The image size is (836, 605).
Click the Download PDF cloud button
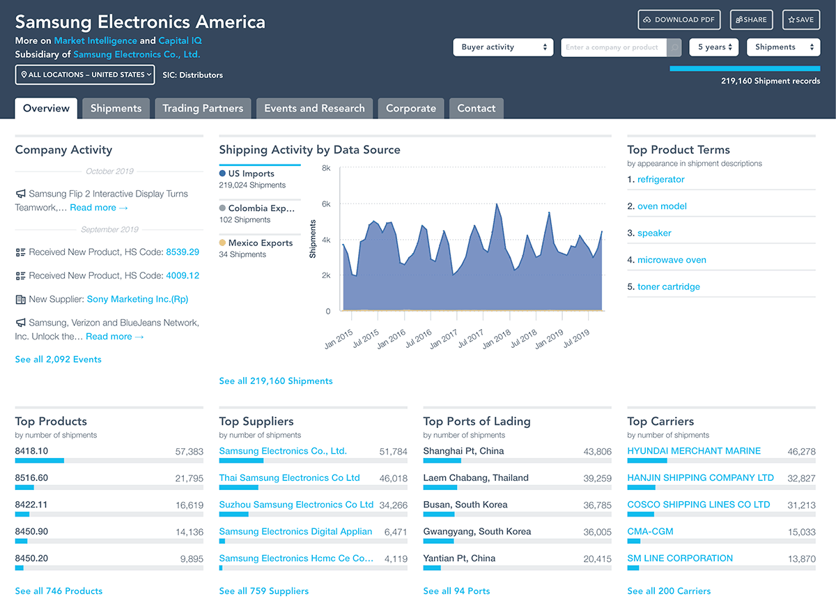point(679,20)
